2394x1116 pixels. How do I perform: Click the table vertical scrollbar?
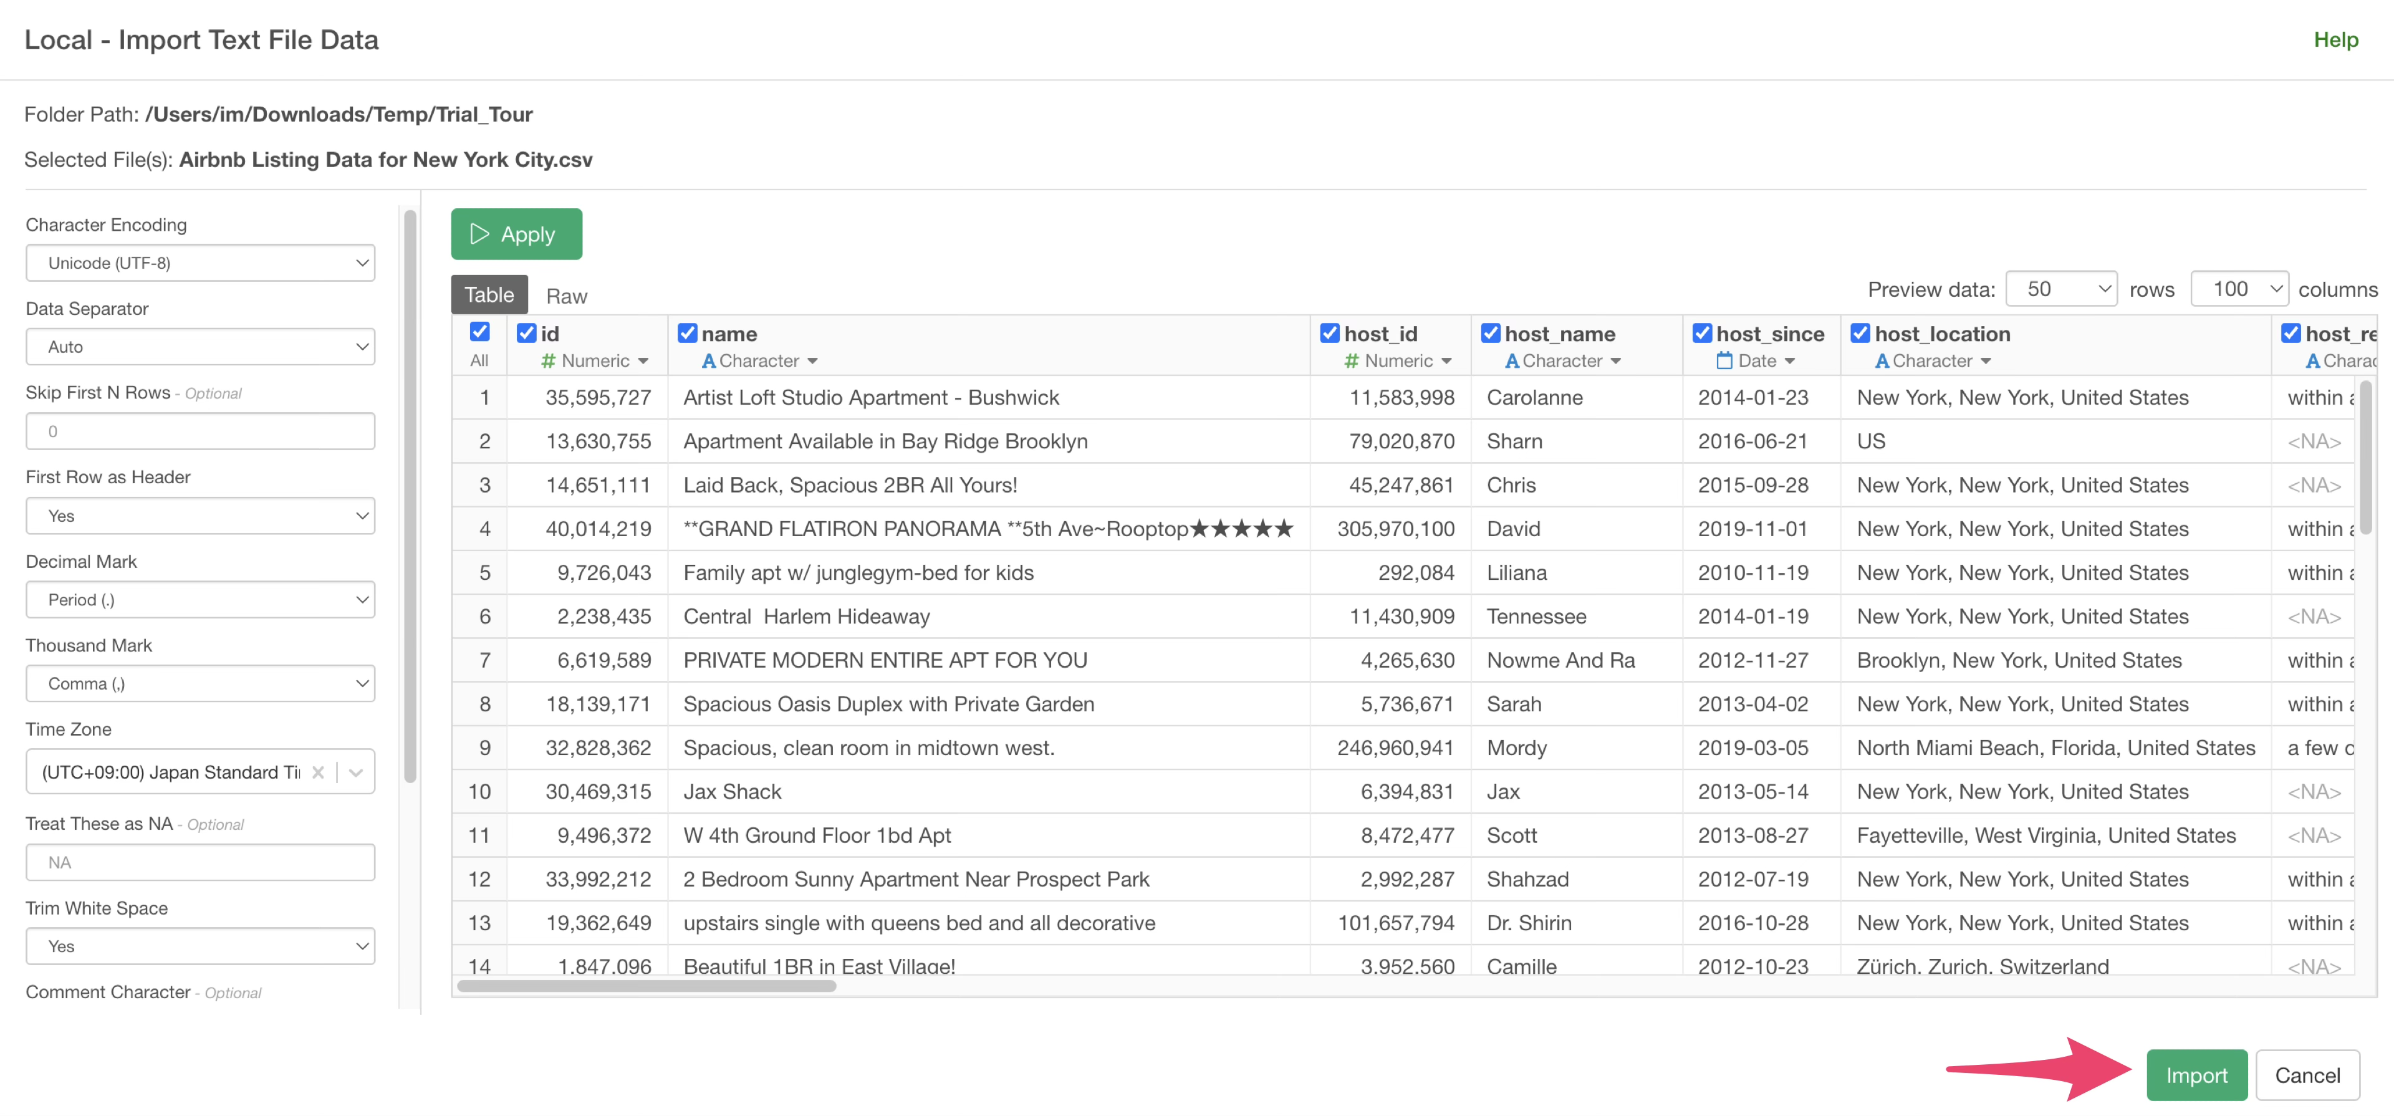(2365, 457)
